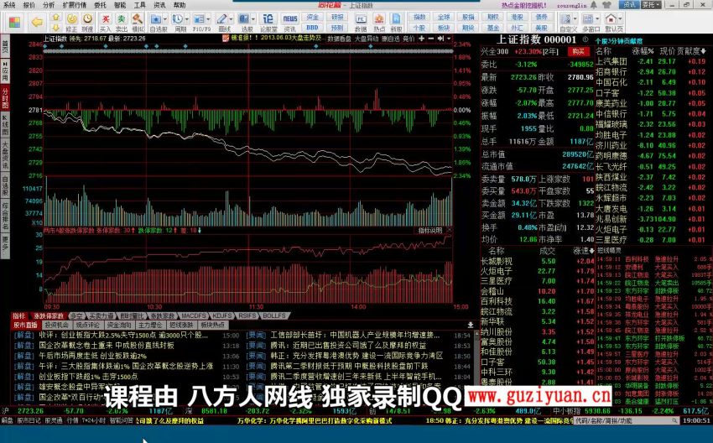Expand the 周期 dropdown arrow
This screenshot has width=713, height=443.
[x=187, y=19]
